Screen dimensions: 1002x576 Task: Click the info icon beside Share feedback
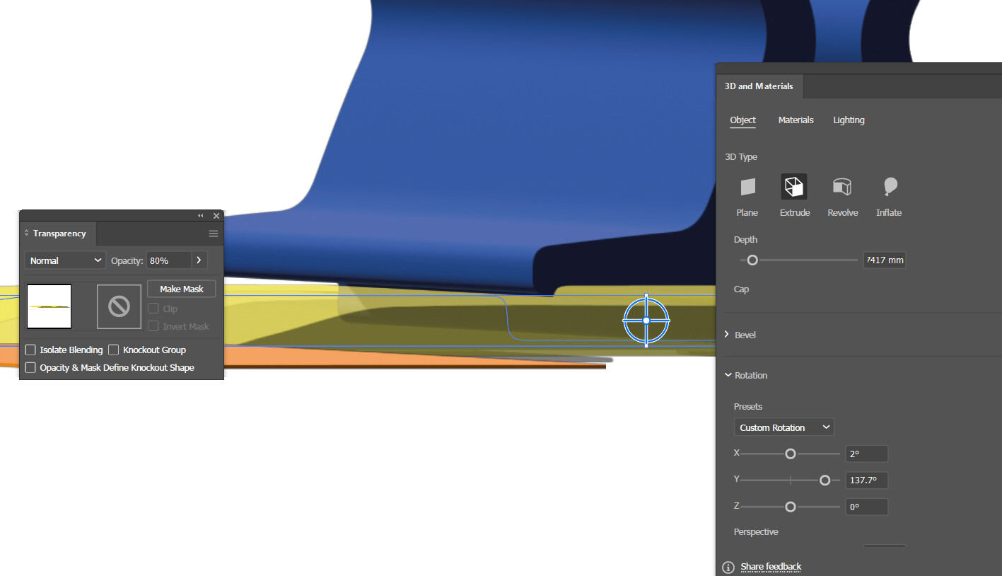click(727, 567)
